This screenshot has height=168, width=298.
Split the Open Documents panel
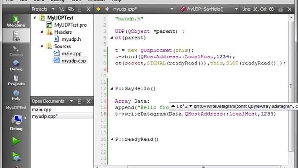(80, 101)
